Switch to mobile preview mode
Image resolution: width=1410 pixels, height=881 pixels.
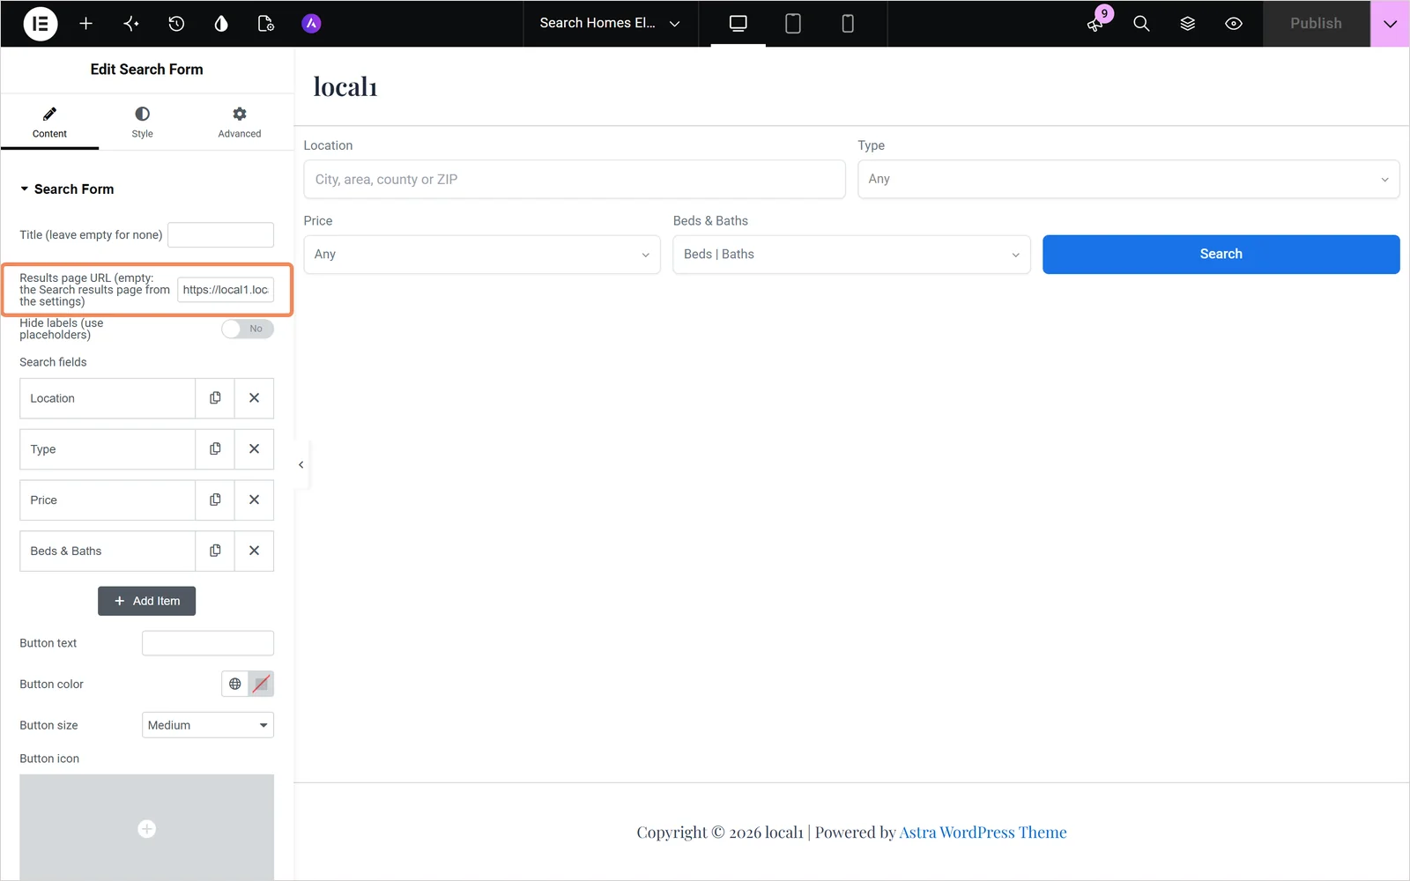pyautogui.click(x=848, y=24)
